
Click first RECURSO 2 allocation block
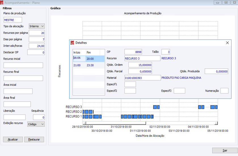point(84,112)
